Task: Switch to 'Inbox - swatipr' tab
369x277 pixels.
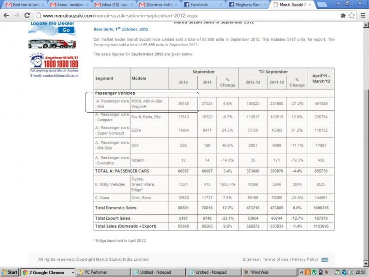Action: [69, 5]
